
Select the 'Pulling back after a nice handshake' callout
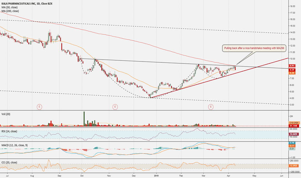(x=254, y=48)
